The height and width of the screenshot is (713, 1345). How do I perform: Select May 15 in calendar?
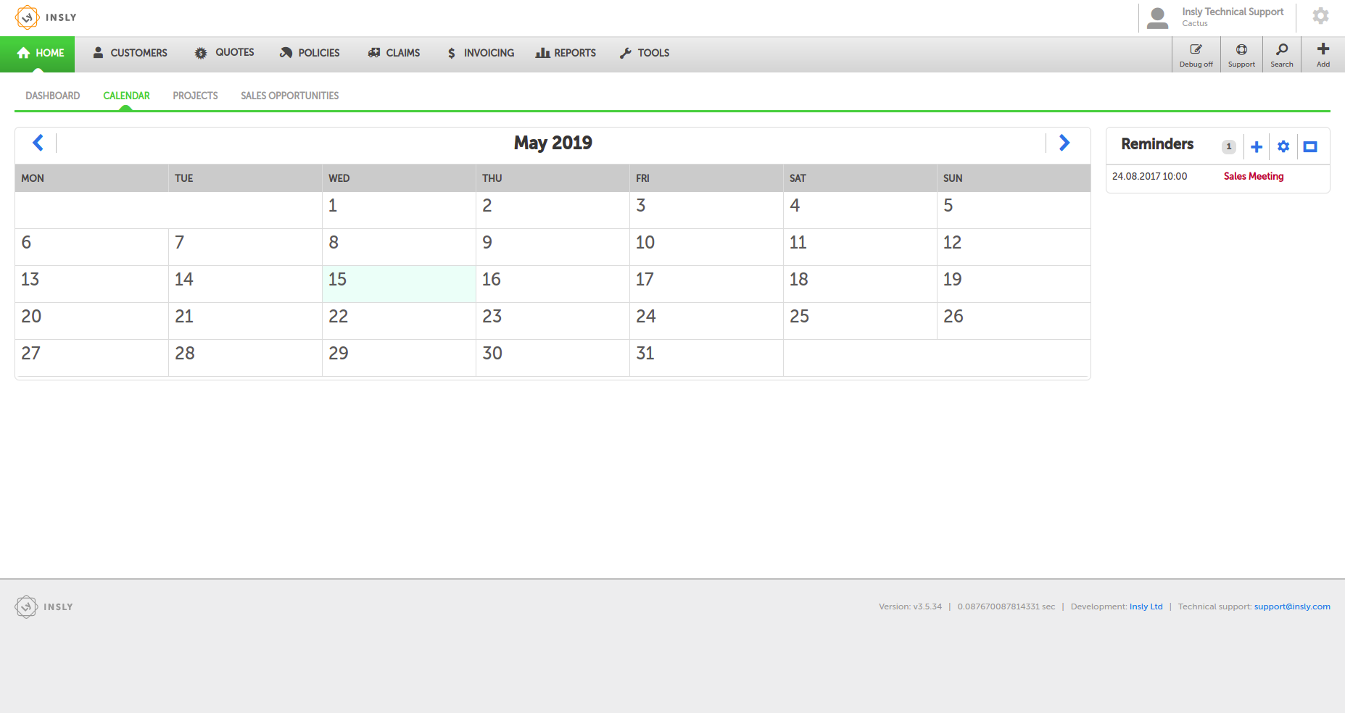click(x=399, y=284)
